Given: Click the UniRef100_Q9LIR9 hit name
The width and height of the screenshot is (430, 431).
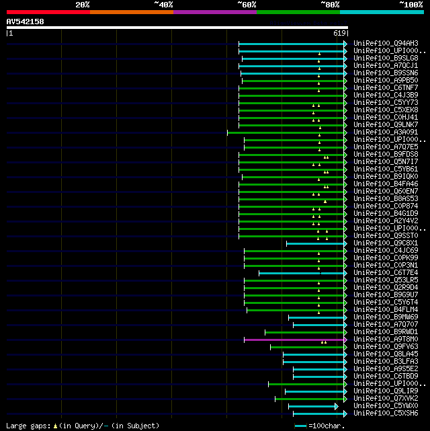Looking at the screenshot, I should (x=386, y=391).
